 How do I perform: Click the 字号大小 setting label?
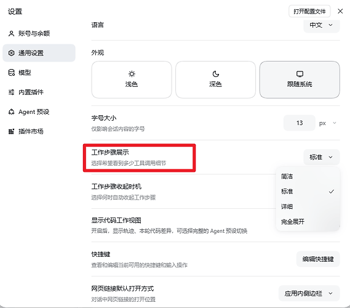click(104, 118)
